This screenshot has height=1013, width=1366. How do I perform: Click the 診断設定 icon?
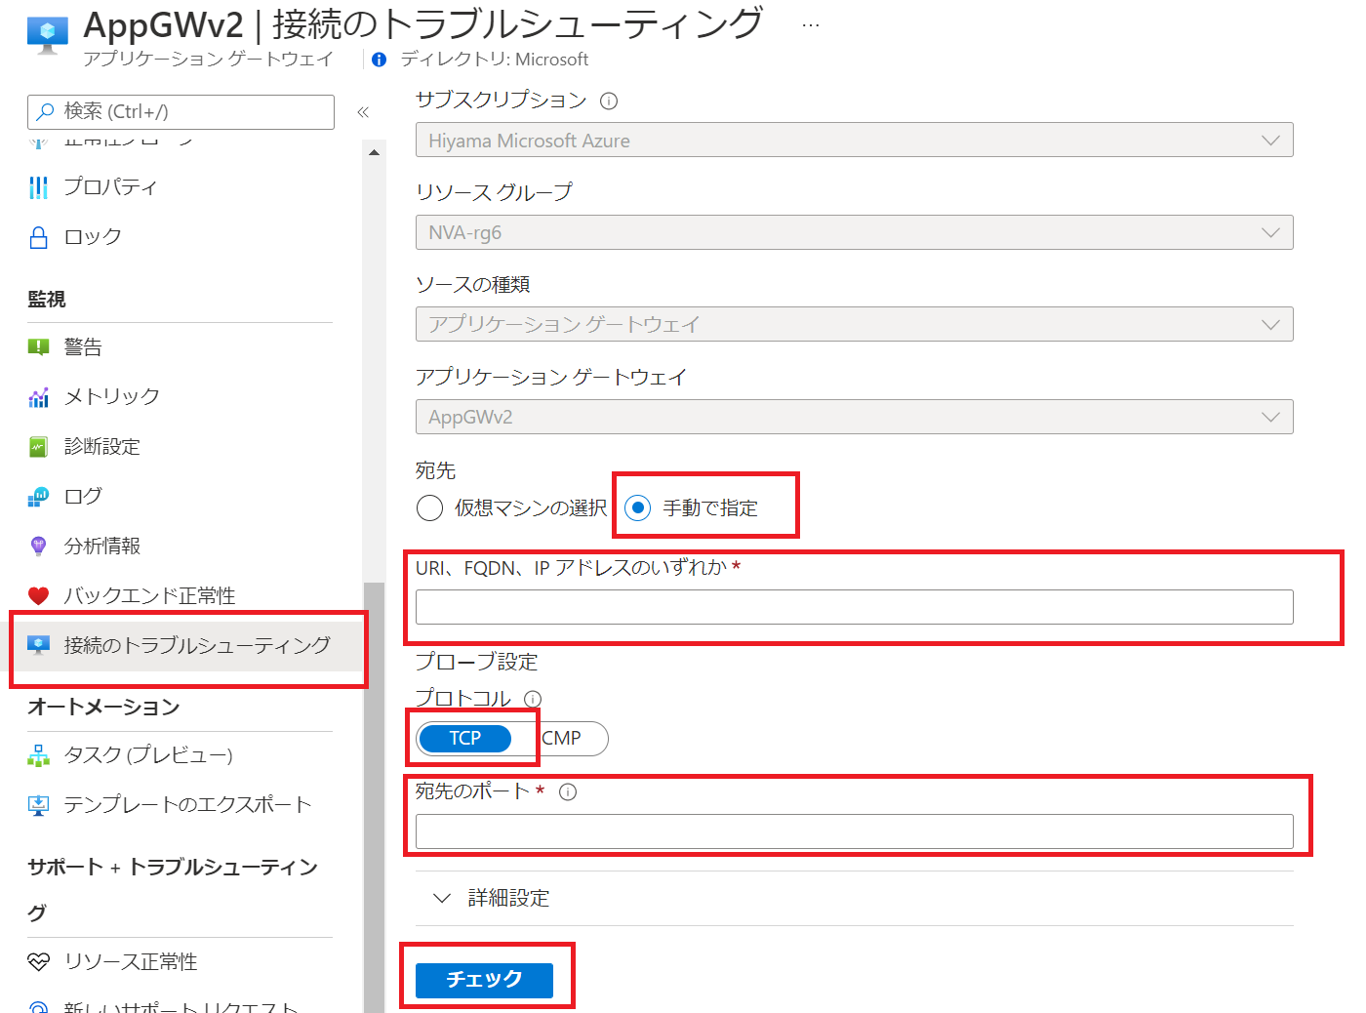pos(39,447)
